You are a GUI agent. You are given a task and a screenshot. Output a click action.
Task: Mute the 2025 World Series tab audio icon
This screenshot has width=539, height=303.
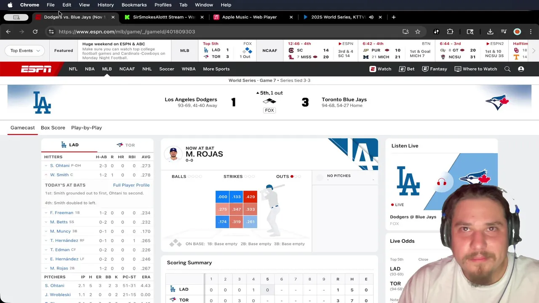tap(371, 17)
